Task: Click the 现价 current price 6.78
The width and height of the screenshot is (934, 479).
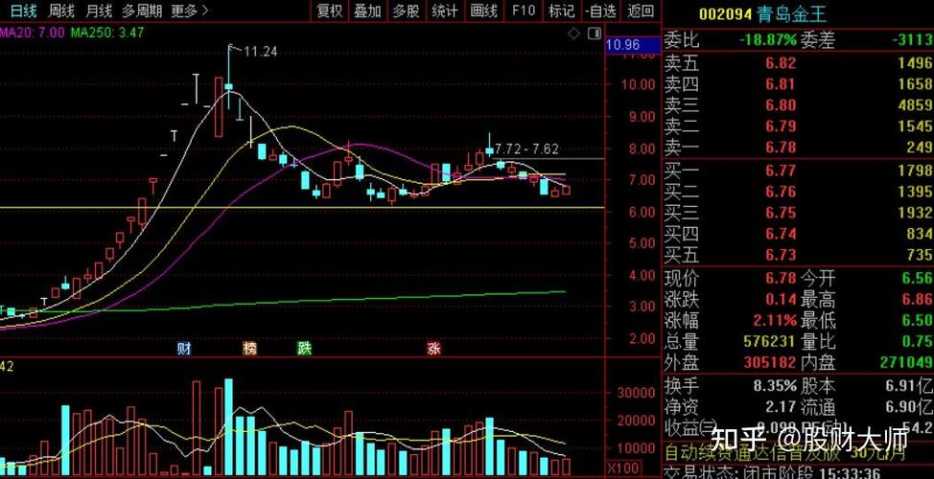Action: tap(781, 278)
